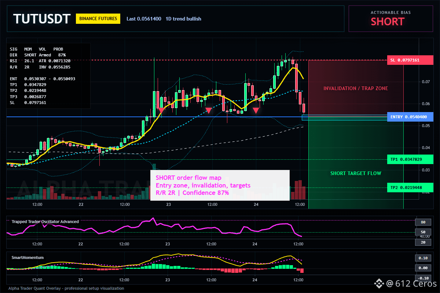Select the Last 0.0561400 price readout
The height and width of the screenshot is (293, 440).
[144, 19]
